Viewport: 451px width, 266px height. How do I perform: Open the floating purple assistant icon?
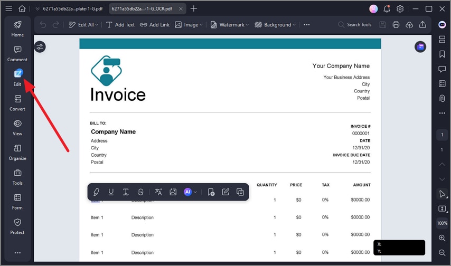pos(420,47)
